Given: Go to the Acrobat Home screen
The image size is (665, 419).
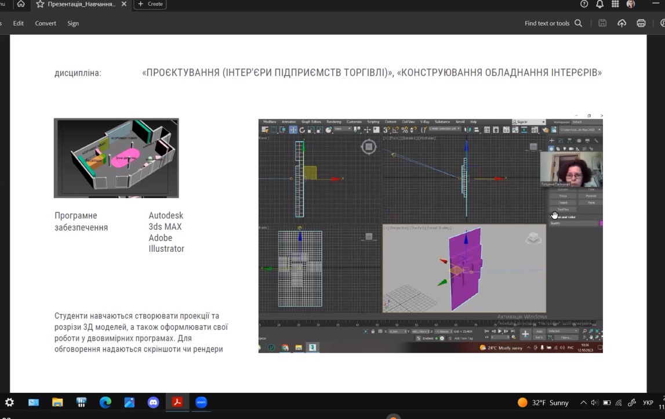Looking at the screenshot, I should (21, 4).
